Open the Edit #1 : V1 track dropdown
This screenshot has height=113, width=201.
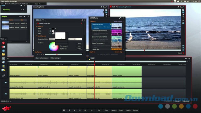(x=41, y=20)
